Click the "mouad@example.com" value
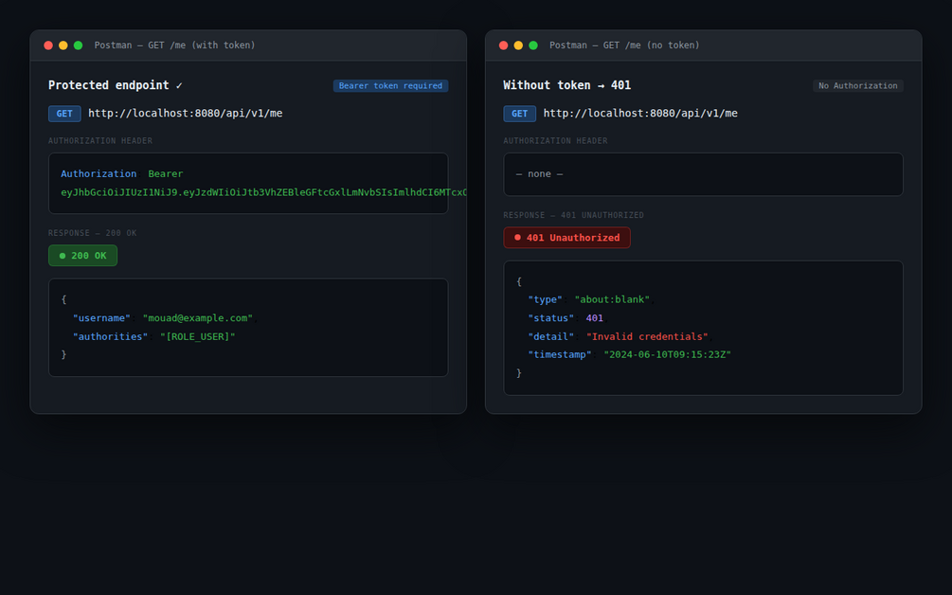Image resolution: width=952 pixels, height=595 pixels. click(x=198, y=318)
